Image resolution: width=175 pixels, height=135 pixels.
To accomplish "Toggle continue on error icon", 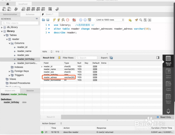I will (74, 20).
